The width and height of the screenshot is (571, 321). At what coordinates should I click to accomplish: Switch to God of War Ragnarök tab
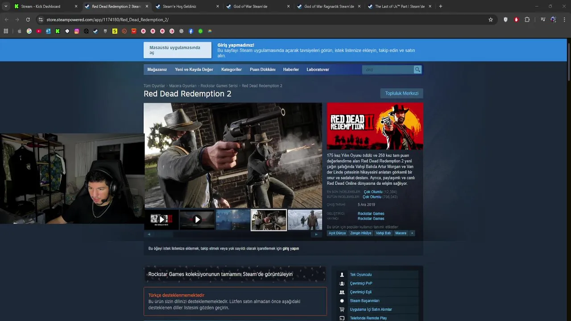[x=329, y=6]
